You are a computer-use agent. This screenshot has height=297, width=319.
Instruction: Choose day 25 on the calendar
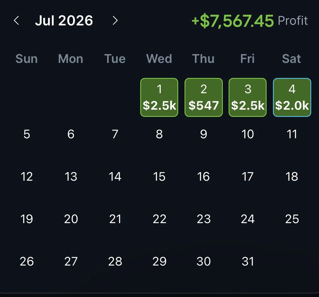[292, 219]
